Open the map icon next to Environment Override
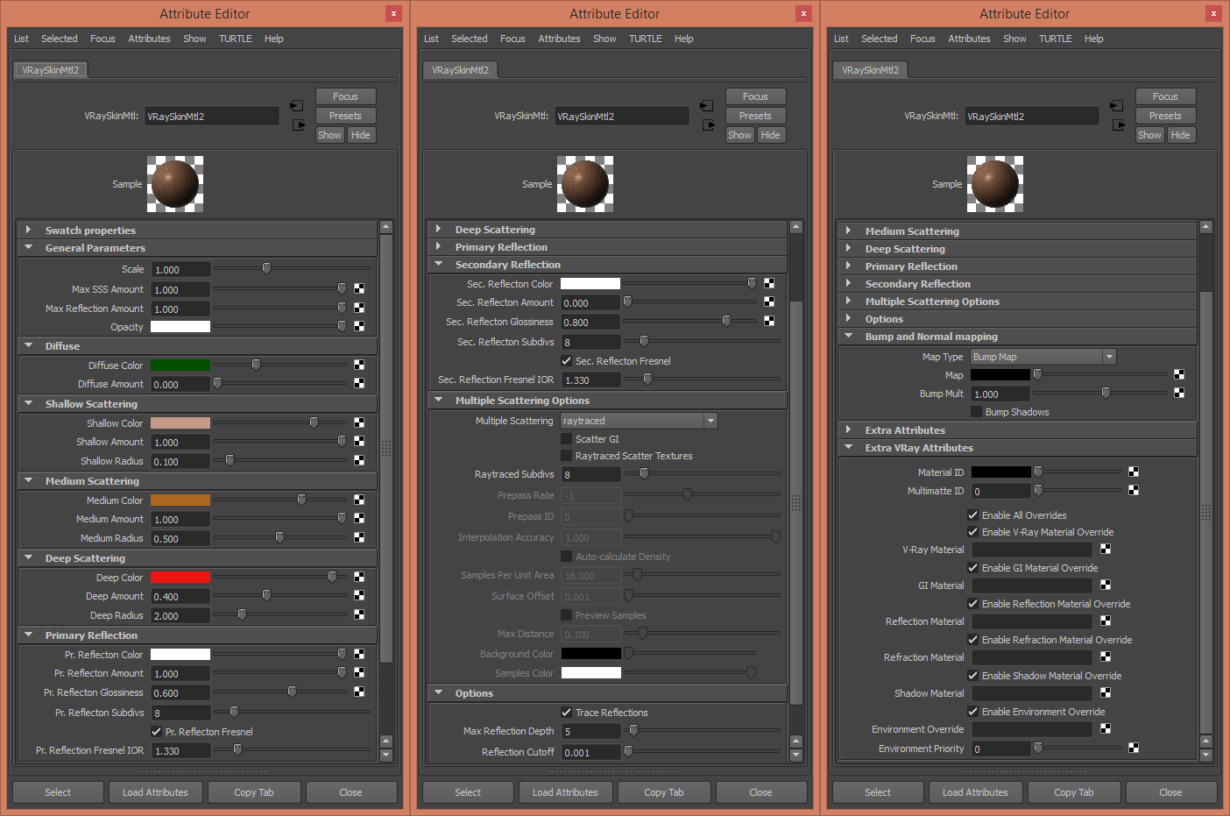The width and height of the screenshot is (1230, 816). click(1106, 728)
